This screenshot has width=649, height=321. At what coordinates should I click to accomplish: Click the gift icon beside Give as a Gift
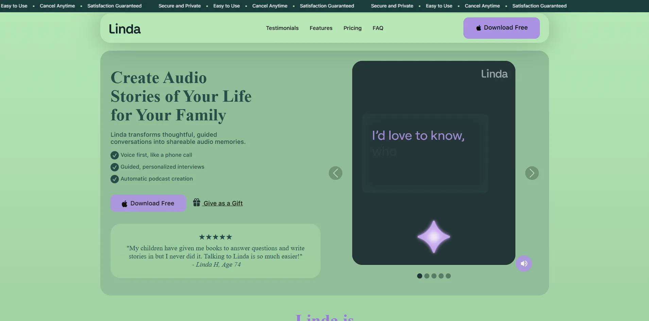point(197,203)
